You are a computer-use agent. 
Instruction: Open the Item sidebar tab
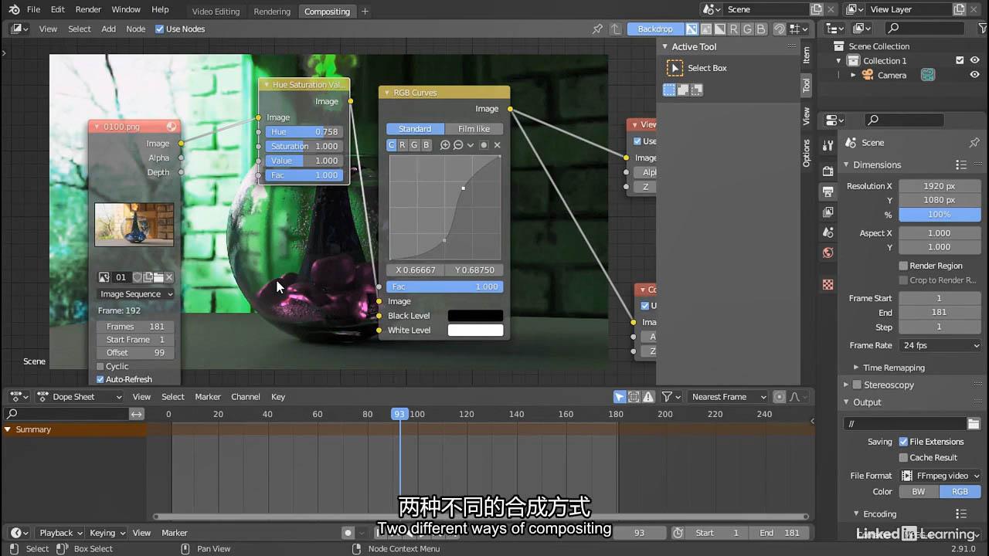(x=806, y=55)
